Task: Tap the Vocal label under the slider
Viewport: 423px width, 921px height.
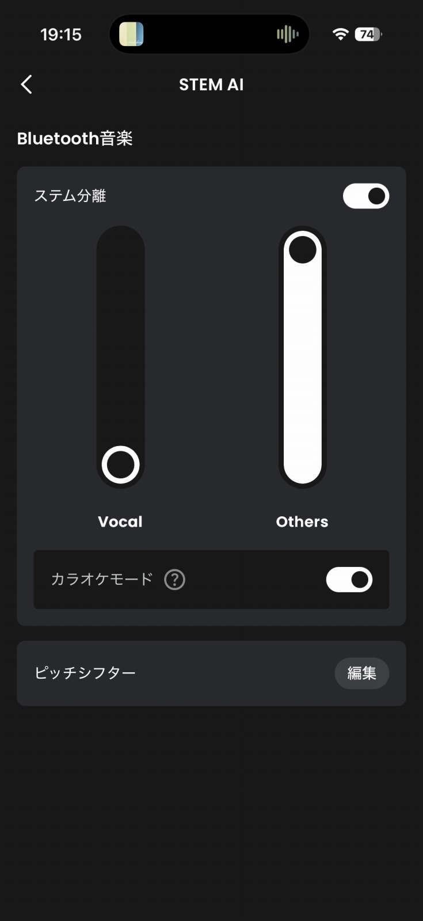Action: click(120, 522)
